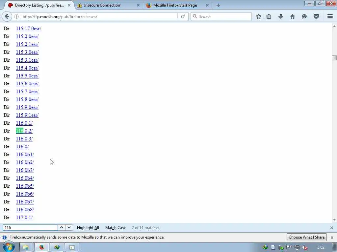Image resolution: width=337 pixels, height=252 pixels.
Task: Close the find bar
Action: pos(332,228)
